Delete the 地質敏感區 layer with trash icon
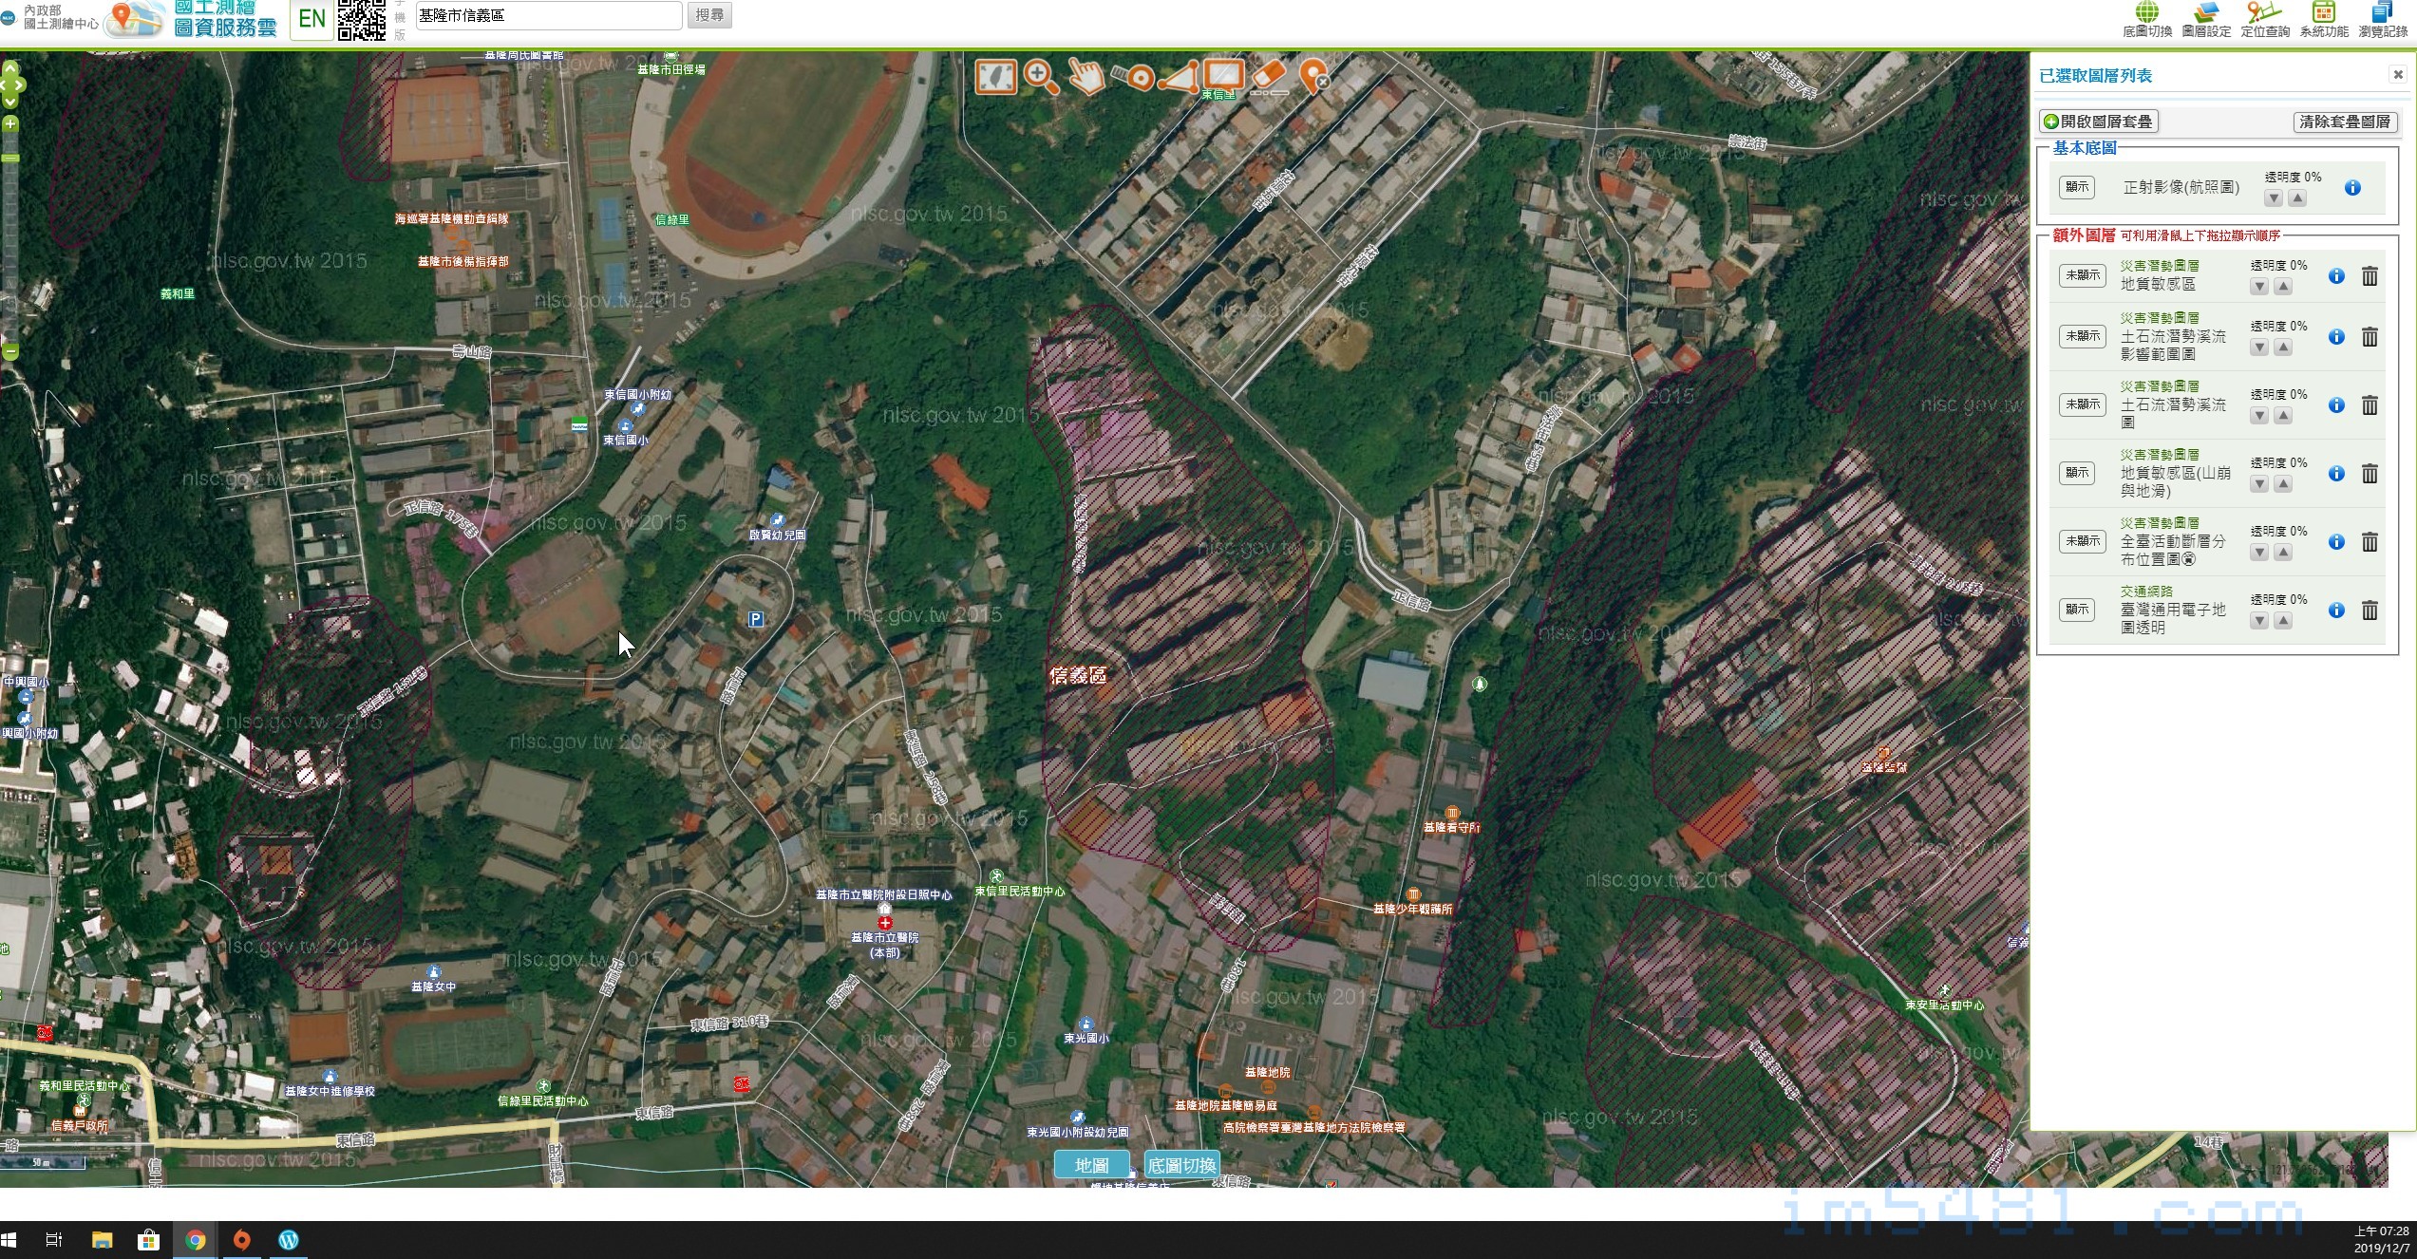The image size is (2417, 1259). pos(2370,276)
